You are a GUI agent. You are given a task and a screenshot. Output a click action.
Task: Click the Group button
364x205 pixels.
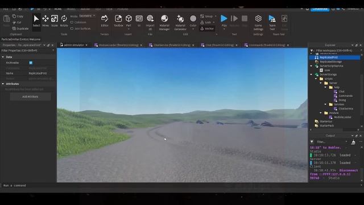tap(206, 17)
